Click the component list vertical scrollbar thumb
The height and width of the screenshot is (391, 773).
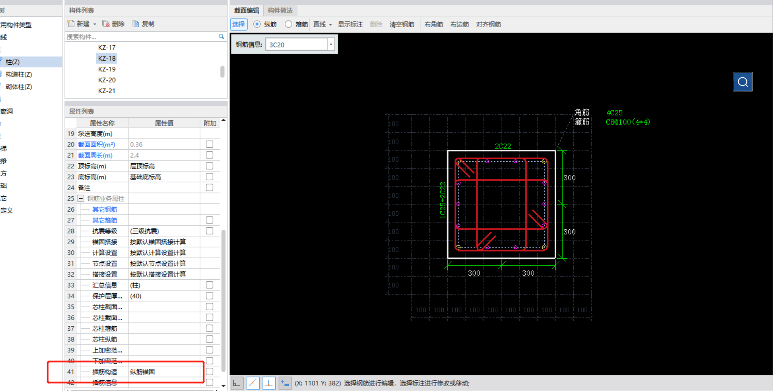(x=222, y=71)
